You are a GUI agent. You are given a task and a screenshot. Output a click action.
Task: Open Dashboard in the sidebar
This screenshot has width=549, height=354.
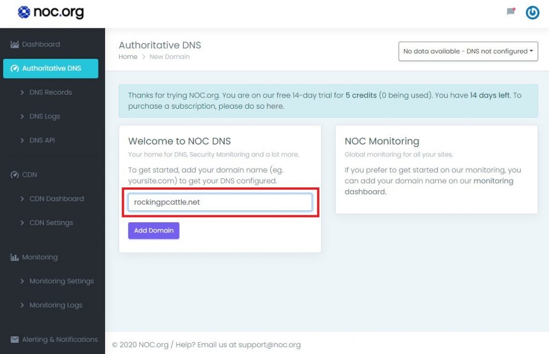pyautogui.click(x=41, y=44)
